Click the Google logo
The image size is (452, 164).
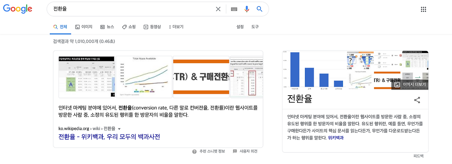[x=18, y=9]
